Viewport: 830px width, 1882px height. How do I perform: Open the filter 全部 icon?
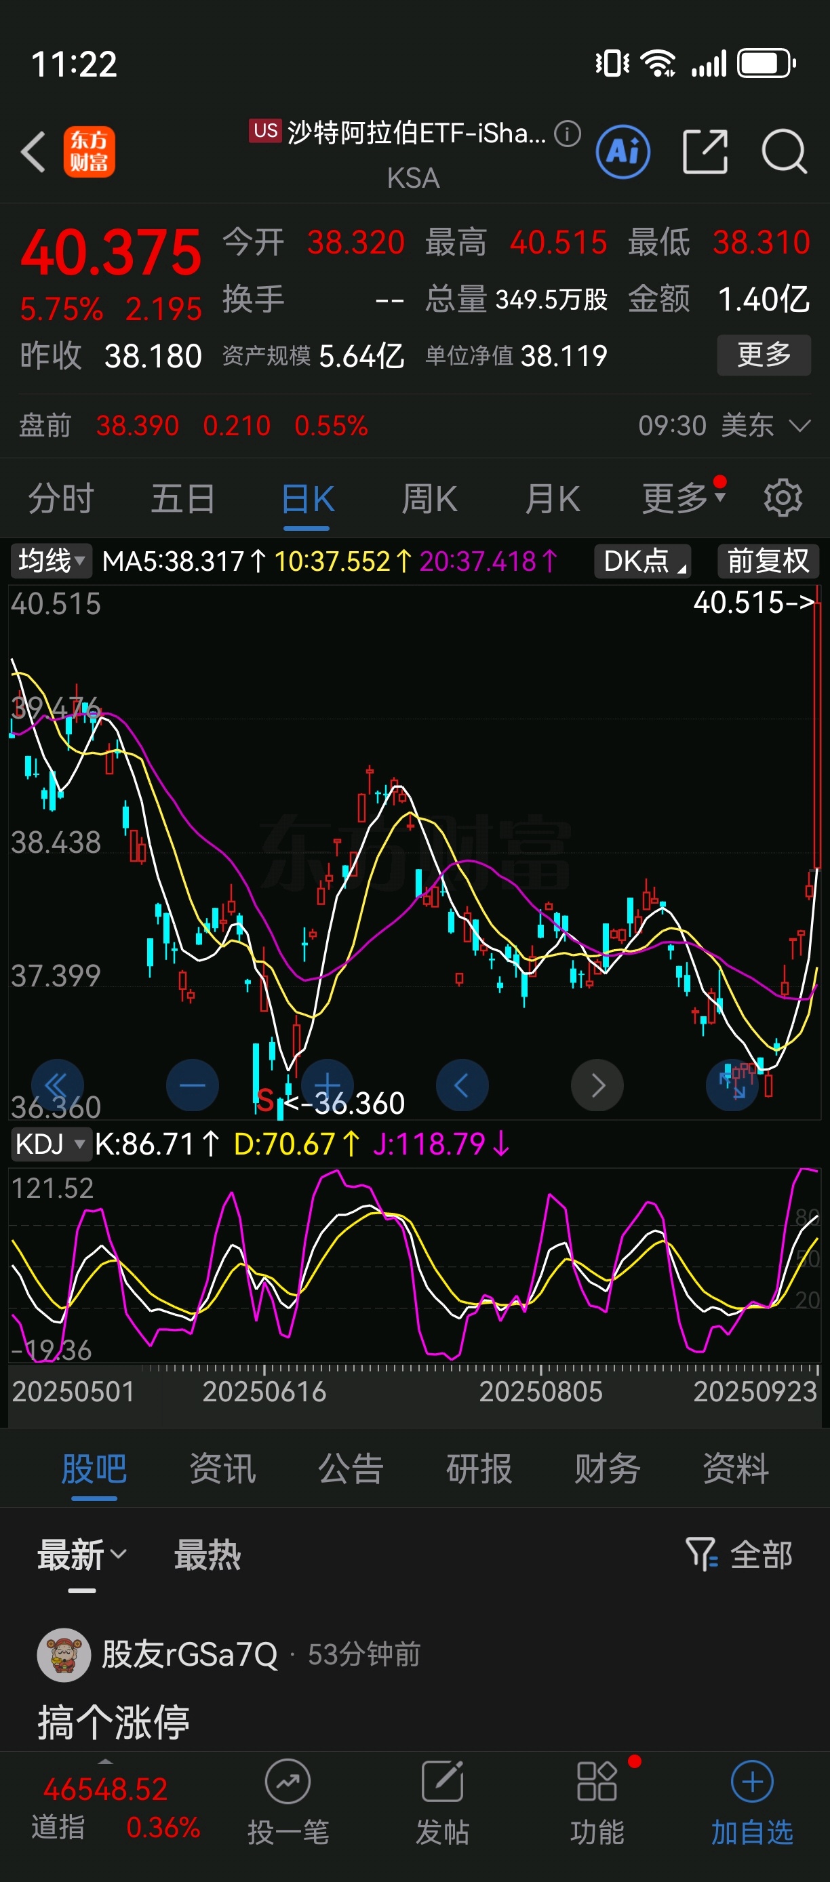739,1554
